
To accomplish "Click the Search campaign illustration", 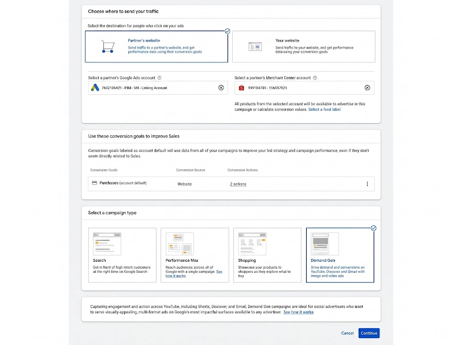I will [107, 244].
